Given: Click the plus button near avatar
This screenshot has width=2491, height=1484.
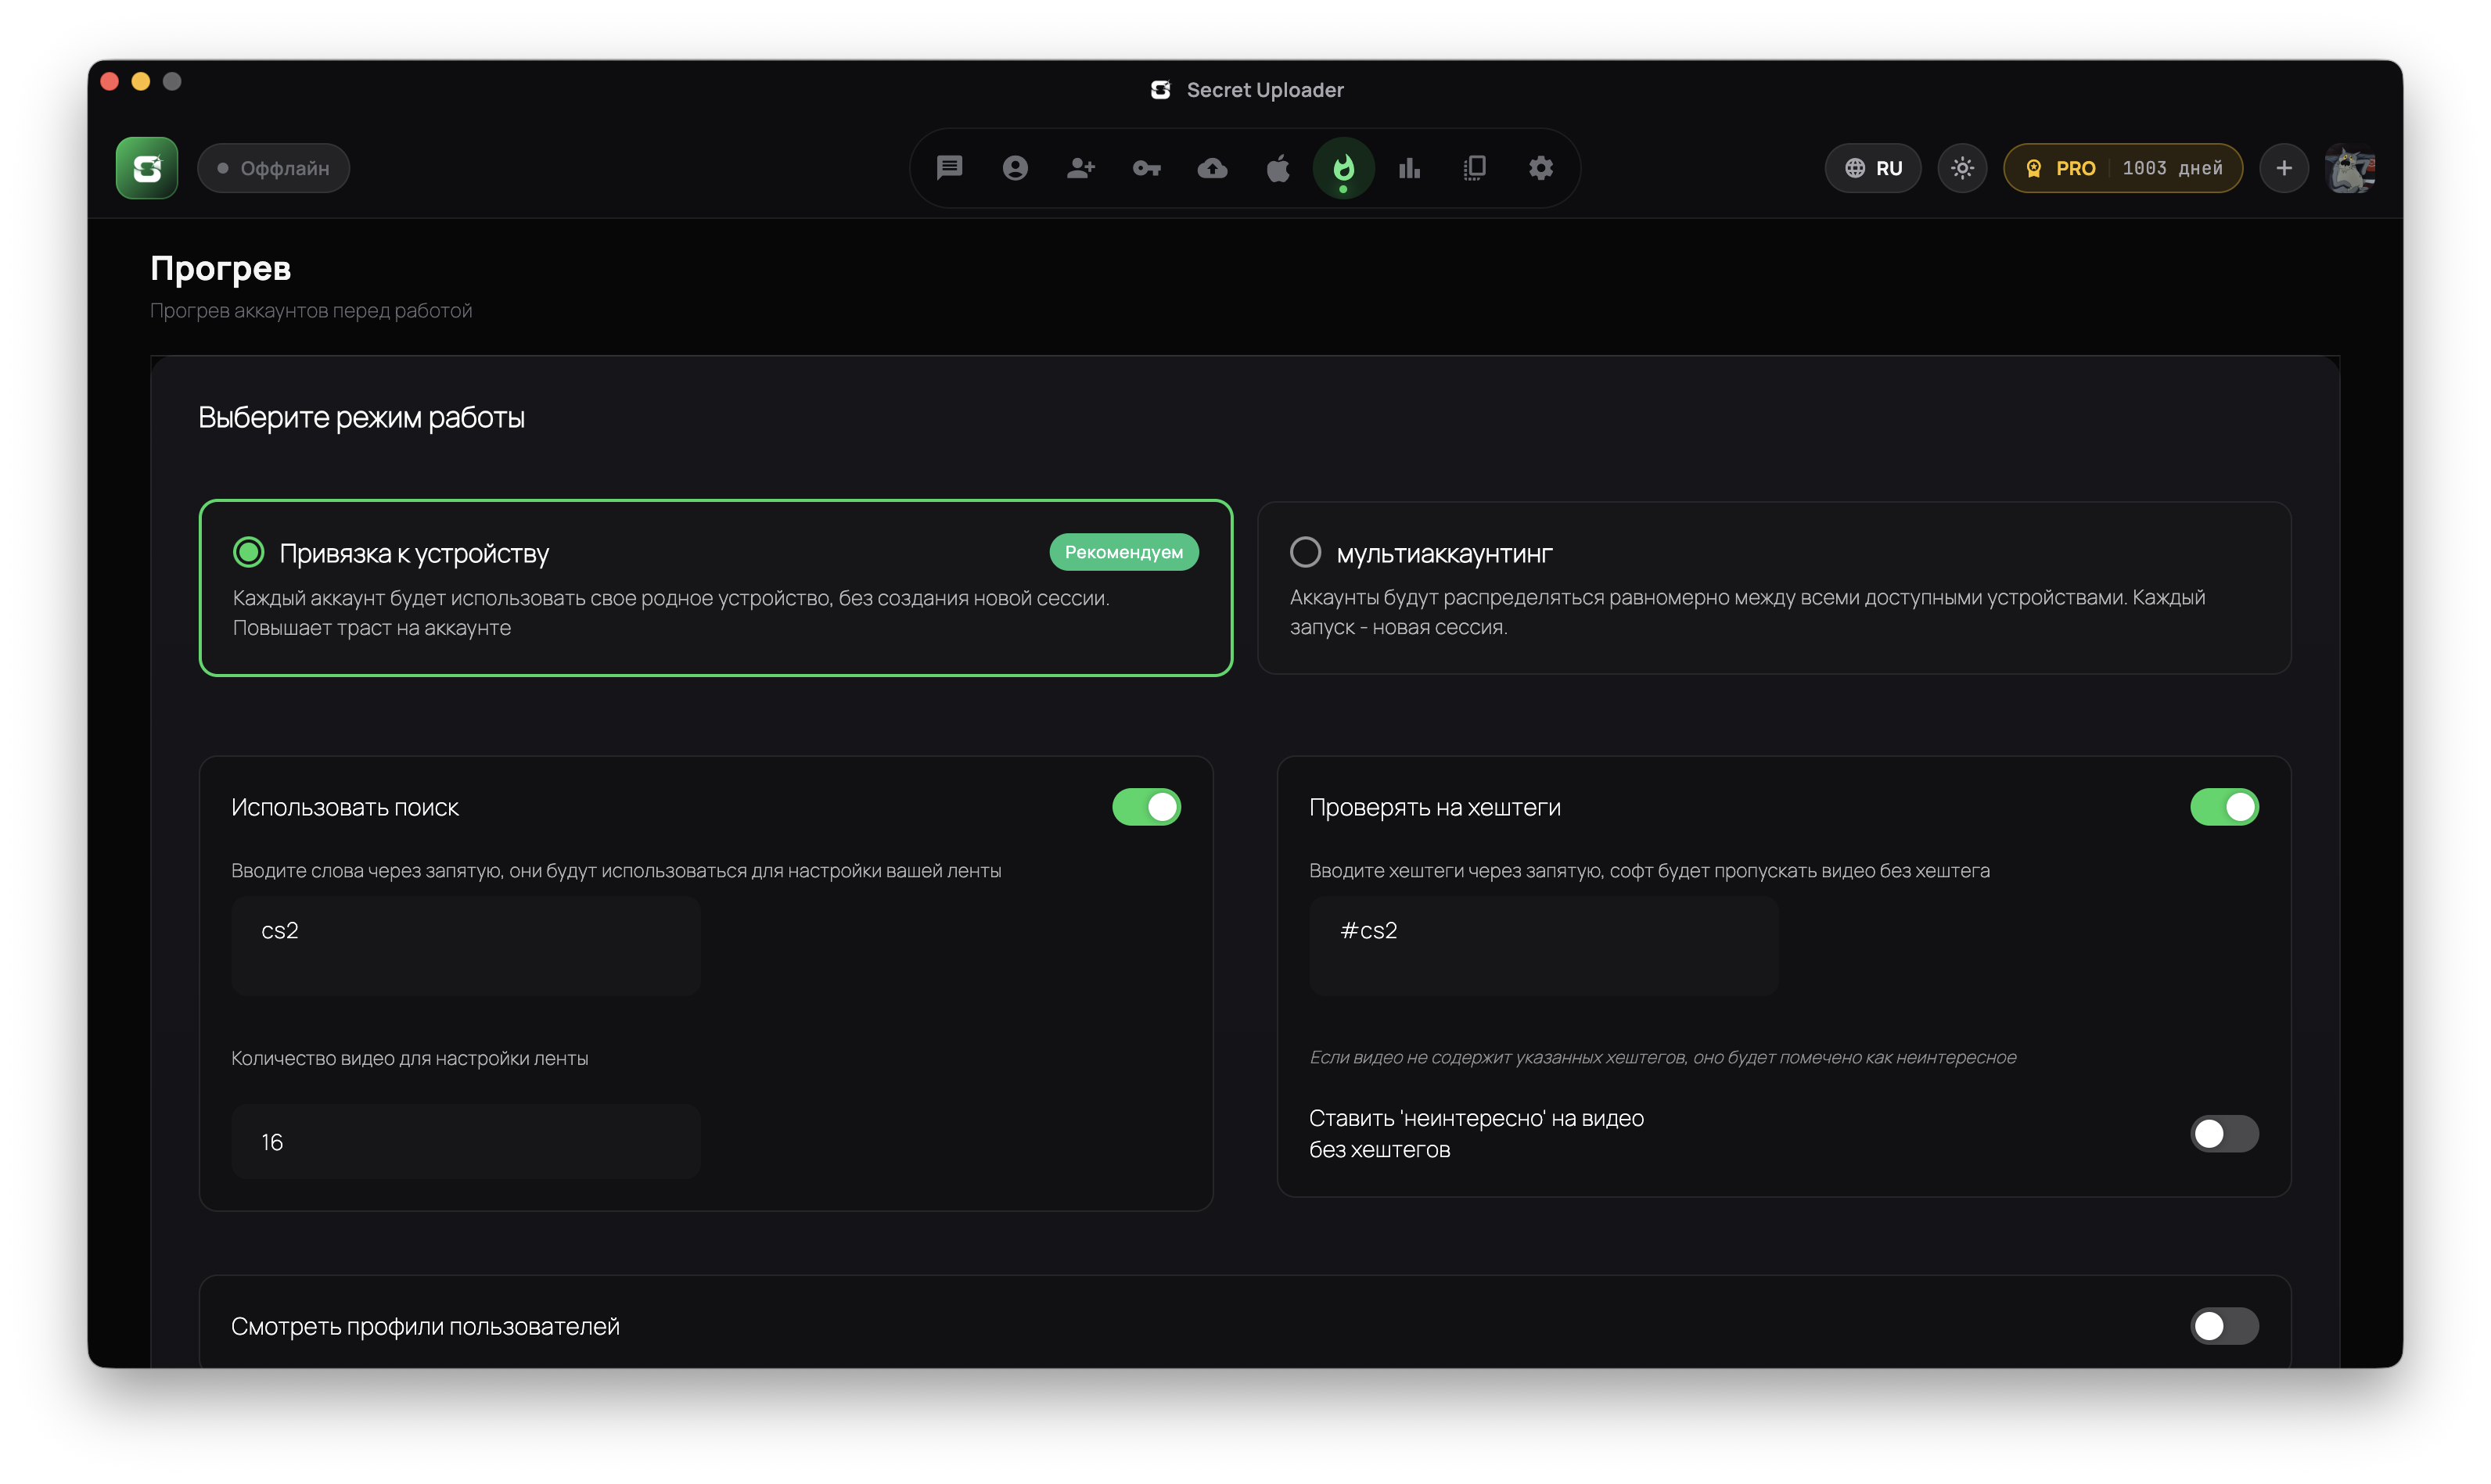Looking at the screenshot, I should (2284, 168).
